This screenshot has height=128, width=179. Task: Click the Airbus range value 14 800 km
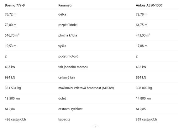coord(143,98)
